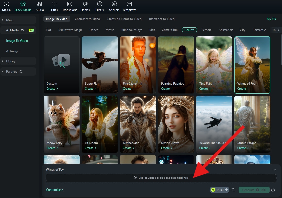Select the Divine Crown template thumbnail
The width and height of the screenshot is (282, 198).
[x=176, y=124]
